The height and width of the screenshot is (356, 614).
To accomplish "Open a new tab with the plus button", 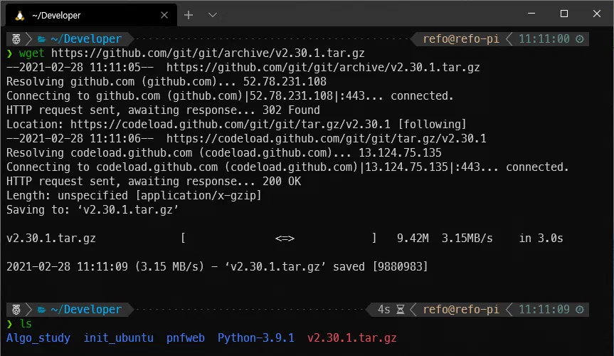I will point(189,15).
